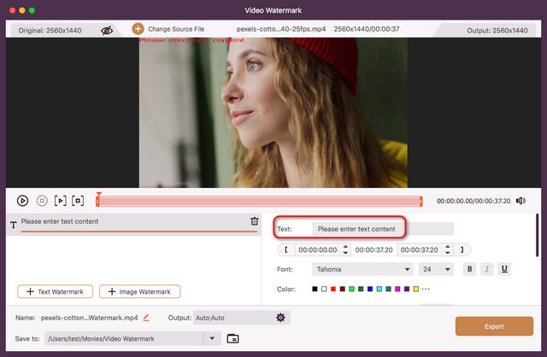Click the pencil icon to rename output file
The image size is (547, 357).
tap(146, 318)
